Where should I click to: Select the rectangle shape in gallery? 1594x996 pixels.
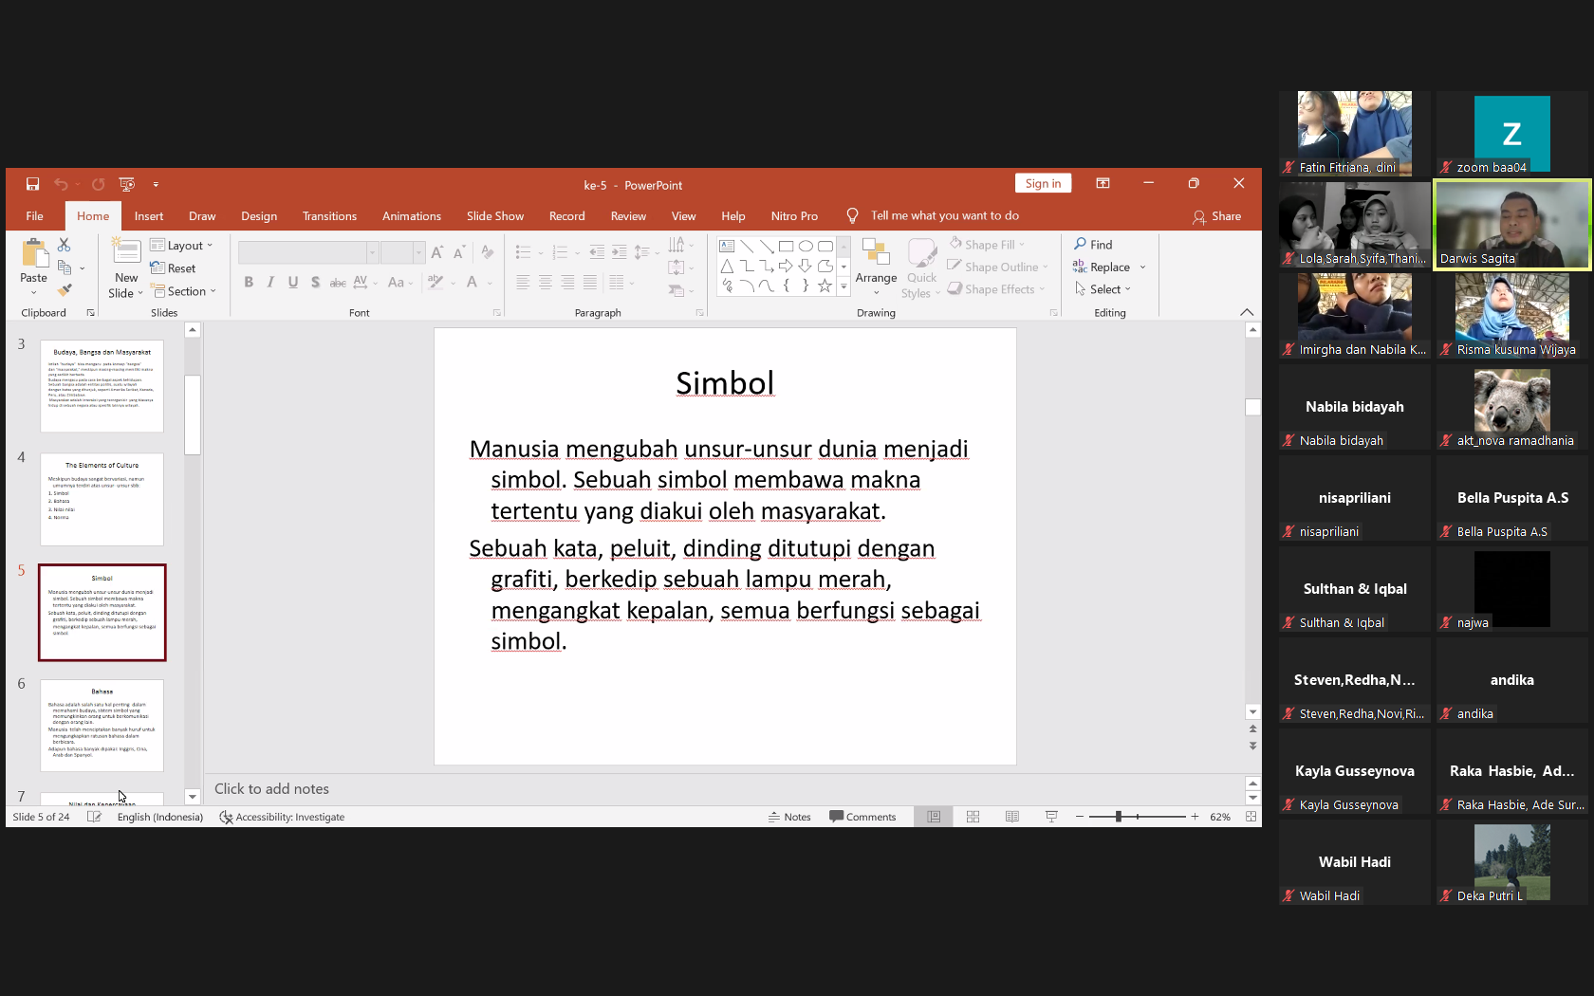coord(786,246)
